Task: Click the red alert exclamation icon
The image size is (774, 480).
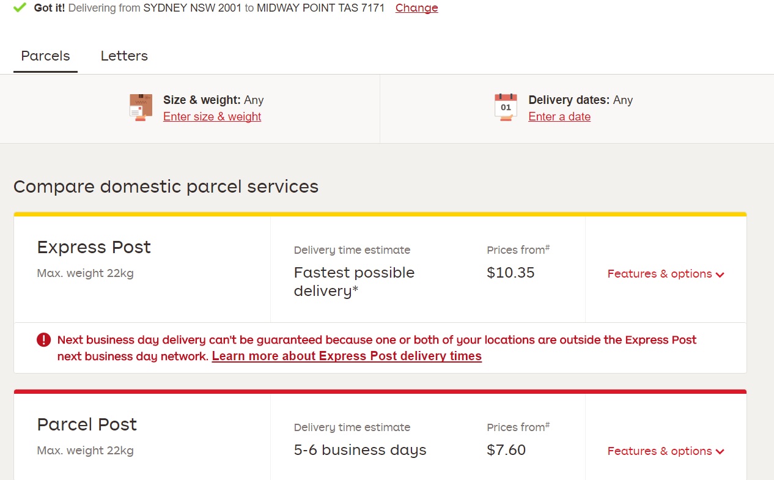Action: [43, 339]
